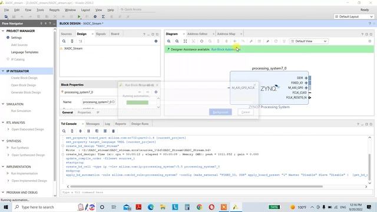The height and width of the screenshot is (212, 377).
Task: Open the File menu
Action: point(6,10)
